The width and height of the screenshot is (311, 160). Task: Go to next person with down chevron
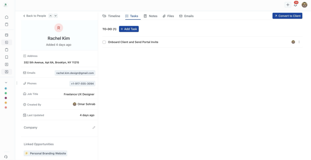(x=56, y=16)
